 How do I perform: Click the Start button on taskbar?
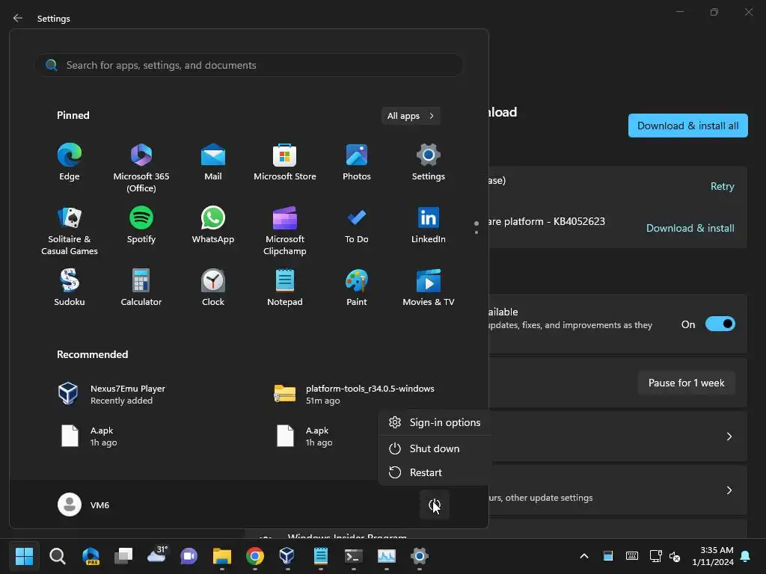tap(24, 555)
